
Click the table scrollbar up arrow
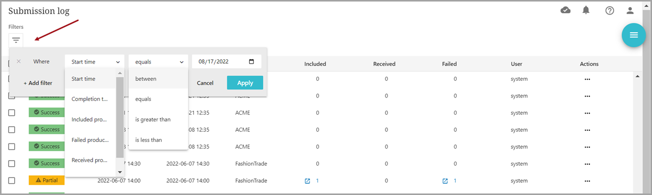tap(637, 76)
